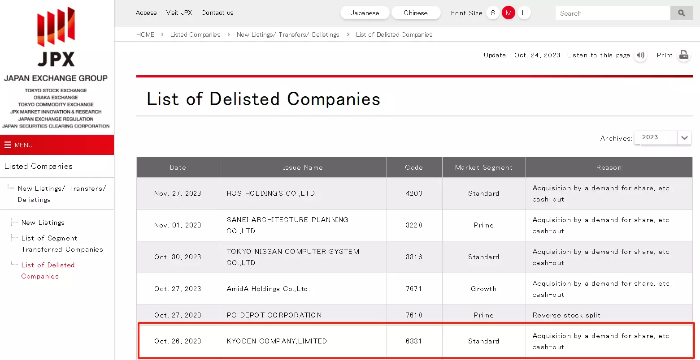Click code 7618 cell

(x=414, y=315)
